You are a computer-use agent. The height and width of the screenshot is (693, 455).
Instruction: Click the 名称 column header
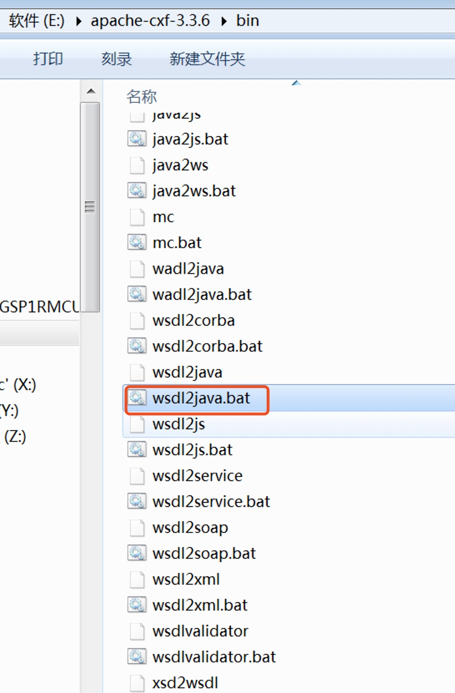142,96
